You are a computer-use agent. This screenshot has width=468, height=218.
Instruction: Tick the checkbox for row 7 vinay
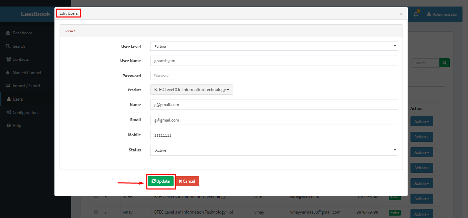tap(96, 212)
